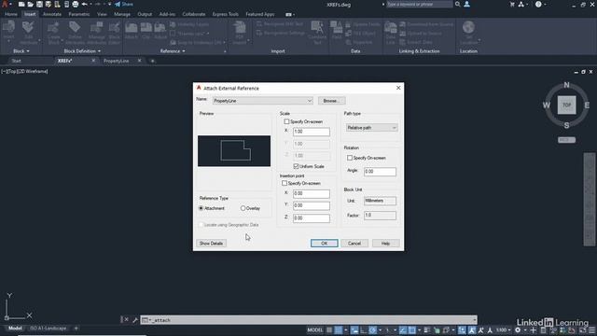Click the Plot printer icon in quick access toolbar
Screen dimensions: 597x336
coord(76,4)
